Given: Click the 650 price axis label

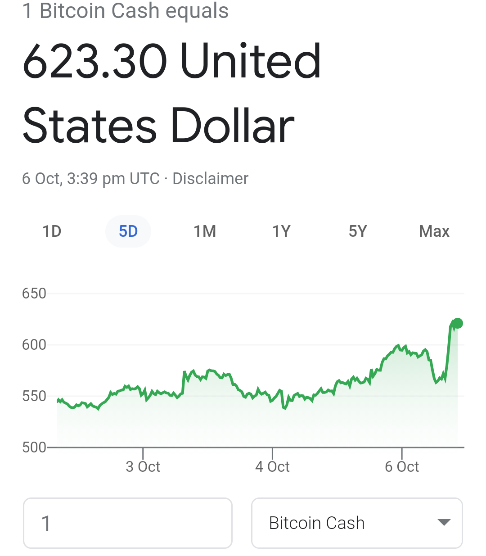Looking at the screenshot, I should [34, 294].
